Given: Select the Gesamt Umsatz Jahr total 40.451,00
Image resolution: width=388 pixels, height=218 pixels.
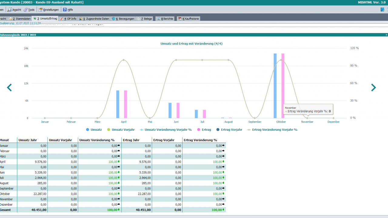Looking at the screenshot, I should (x=39, y=210).
